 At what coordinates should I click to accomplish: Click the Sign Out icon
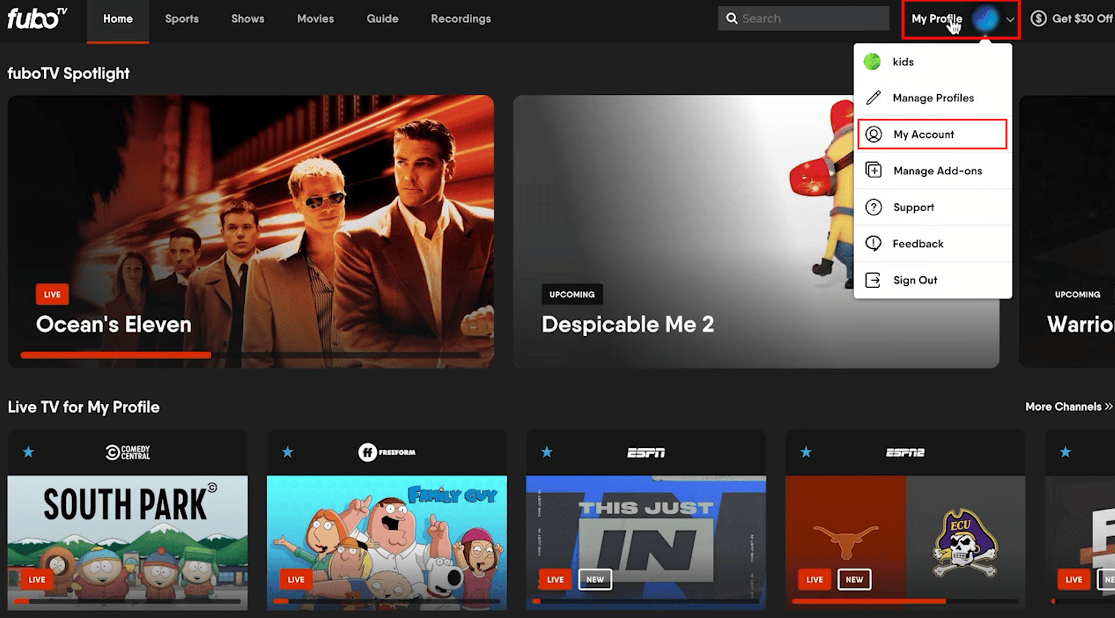pos(874,280)
